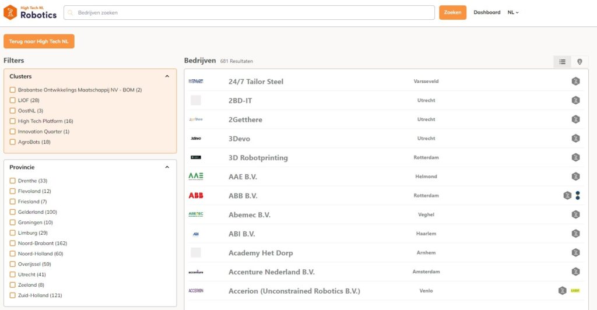The height and width of the screenshot is (310, 597).
Task: Check the LIOF (28) cluster filter
Action: tap(13, 100)
